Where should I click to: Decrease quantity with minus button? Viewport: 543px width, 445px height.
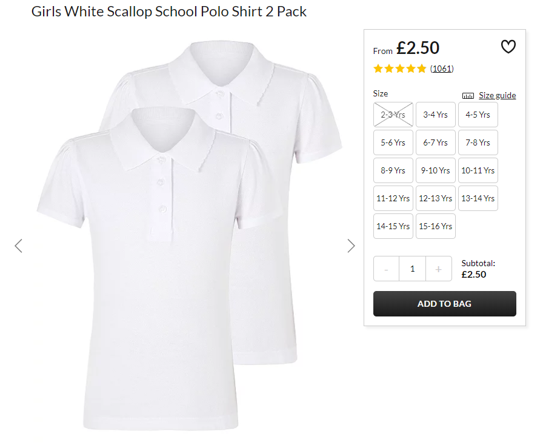[386, 269]
